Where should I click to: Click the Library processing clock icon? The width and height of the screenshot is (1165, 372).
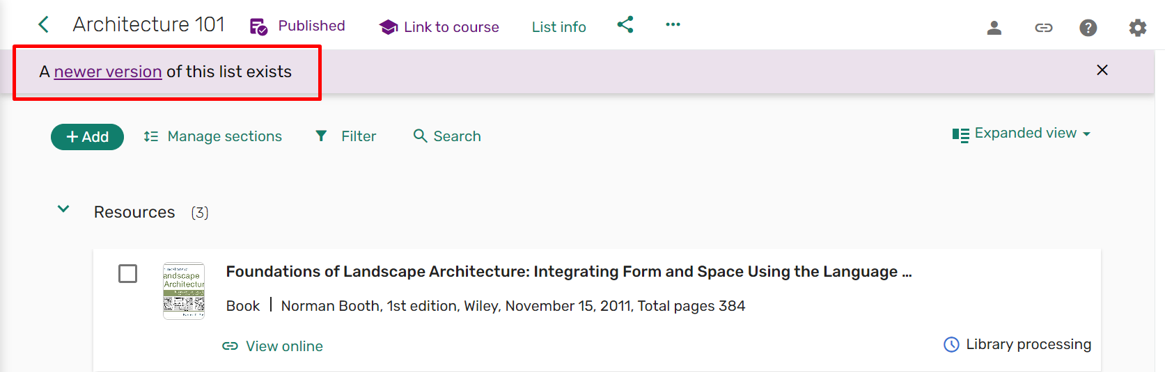(951, 344)
